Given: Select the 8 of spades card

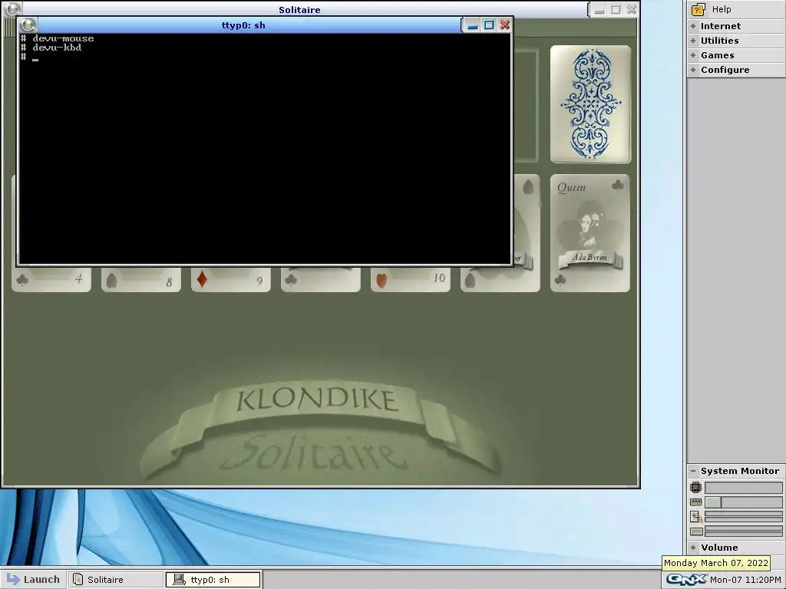Looking at the screenshot, I should 141,279.
